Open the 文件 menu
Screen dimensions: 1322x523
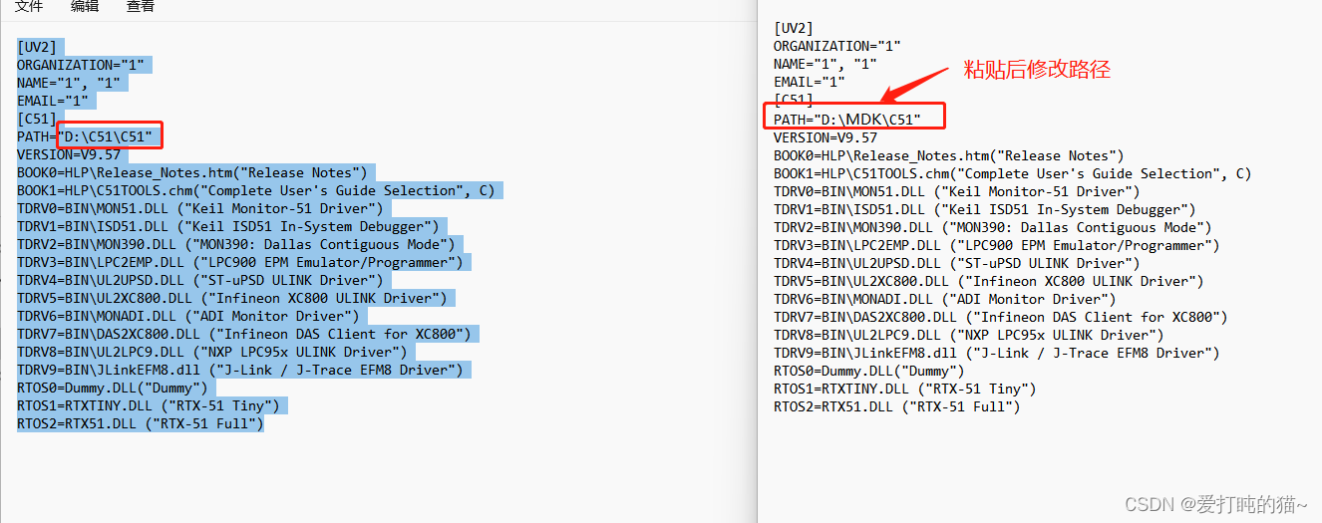29,6
